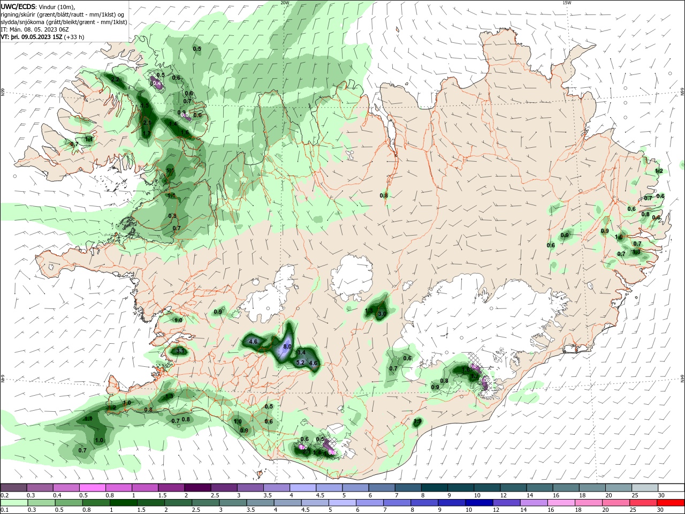Pick the dark teal swatch between 8 and 9 in top row
The height and width of the screenshot is (514, 685).
(434, 488)
